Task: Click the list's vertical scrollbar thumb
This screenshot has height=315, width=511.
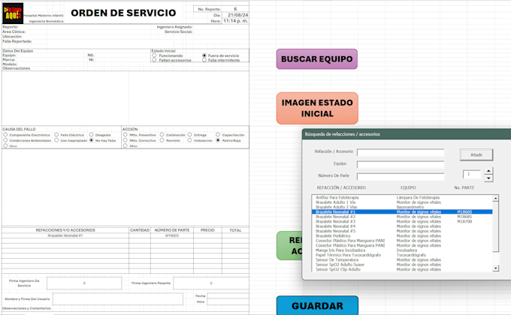Action: (x=496, y=226)
